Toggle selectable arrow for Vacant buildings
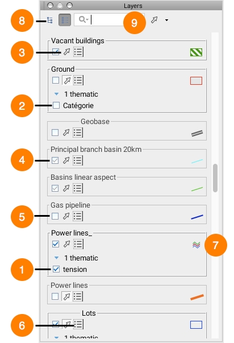The height and width of the screenshot is (343, 234). point(66,52)
